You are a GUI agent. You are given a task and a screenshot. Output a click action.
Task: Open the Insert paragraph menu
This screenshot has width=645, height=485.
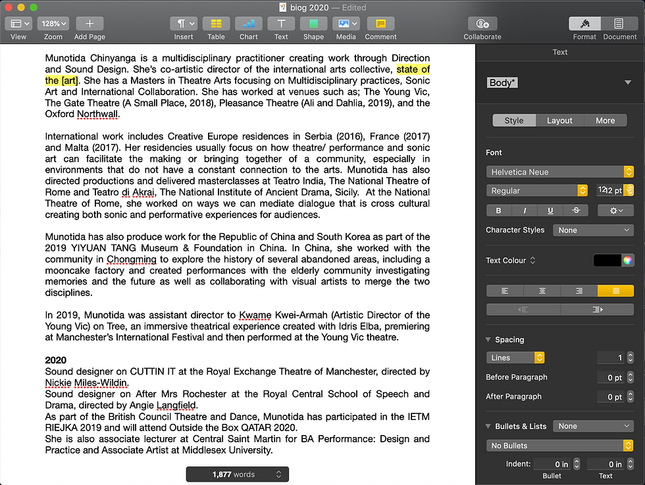pos(184,24)
